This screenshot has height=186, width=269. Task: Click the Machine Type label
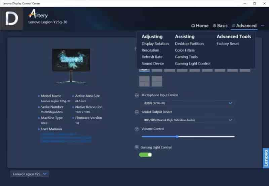pos(52,118)
